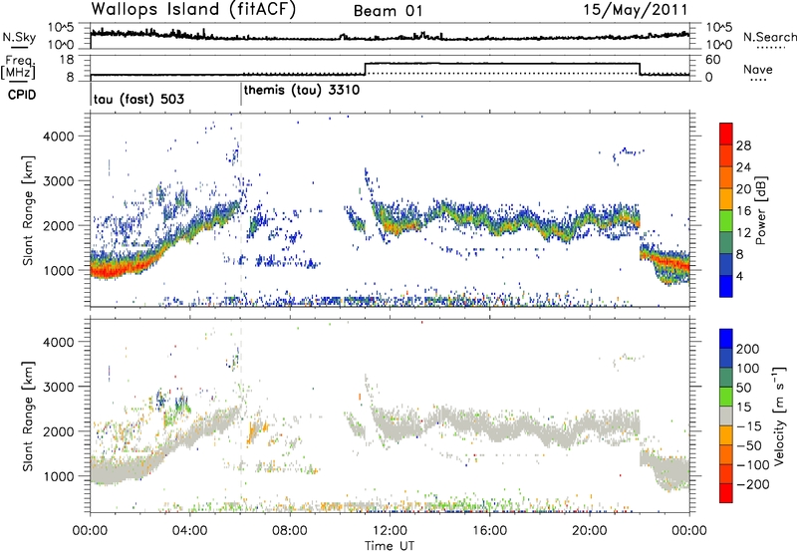Click the 'Wallops Island (fitACF)' title
The height and width of the screenshot is (552, 797).
(x=193, y=10)
